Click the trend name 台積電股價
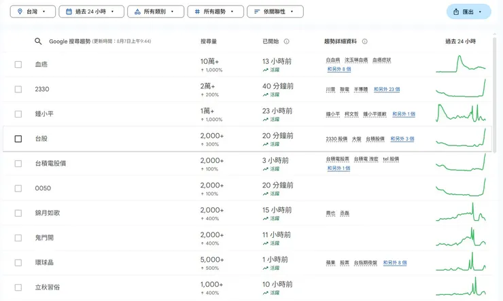 [x=50, y=164]
